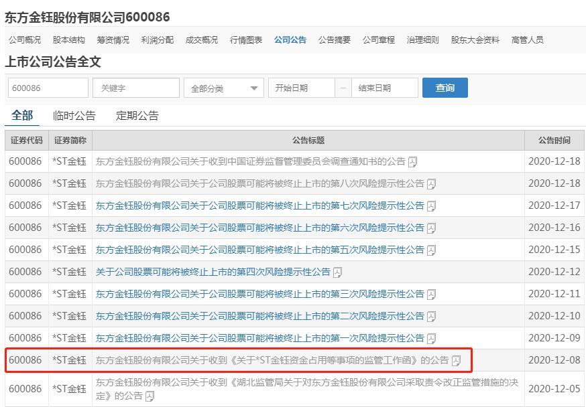Image resolution: width=586 pixels, height=407 pixels.
Task: Open the 开始日期 start date field
Action: pos(301,88)
